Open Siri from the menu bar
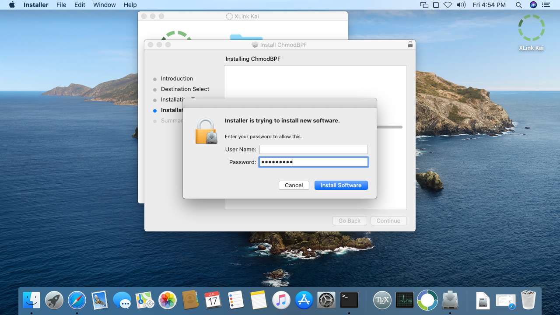 click(533, 5)
